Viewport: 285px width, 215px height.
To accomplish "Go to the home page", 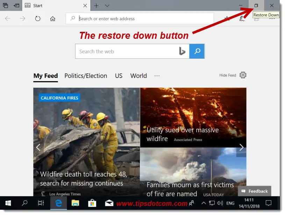I will point(53,19).
